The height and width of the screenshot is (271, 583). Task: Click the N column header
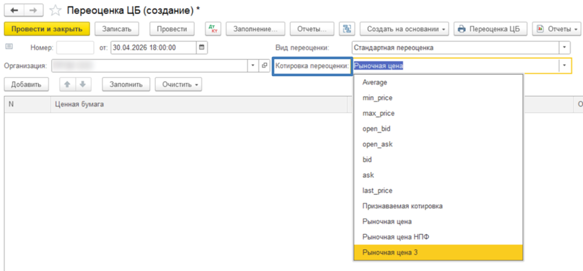[x=28, y=104]
